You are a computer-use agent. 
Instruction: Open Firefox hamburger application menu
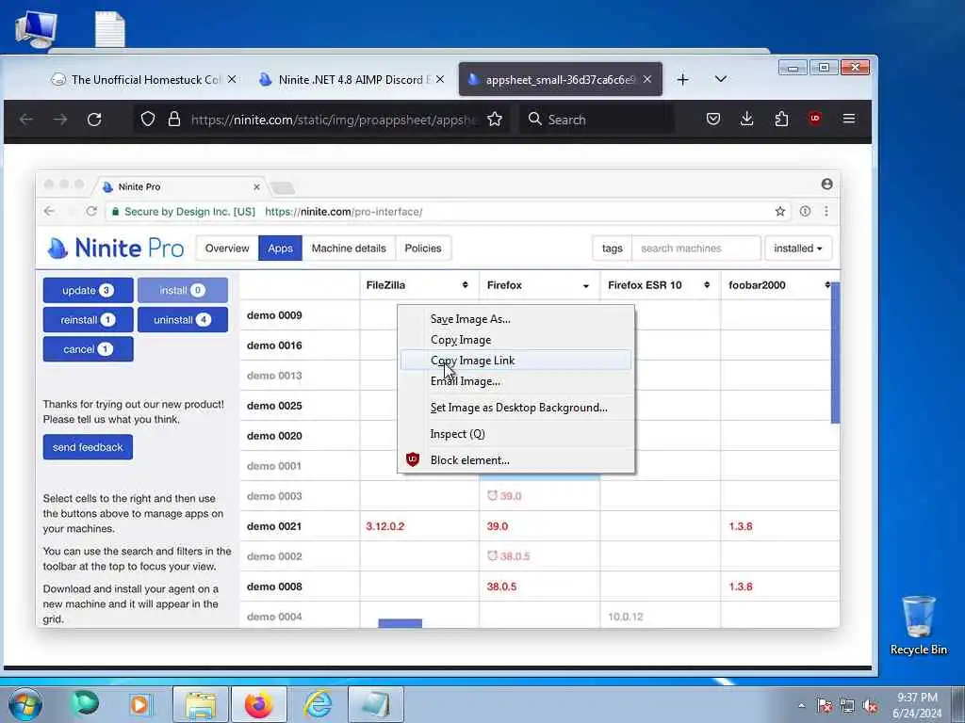[x=849, y=119]
